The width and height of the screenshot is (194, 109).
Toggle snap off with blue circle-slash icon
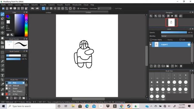click(43, 8)
